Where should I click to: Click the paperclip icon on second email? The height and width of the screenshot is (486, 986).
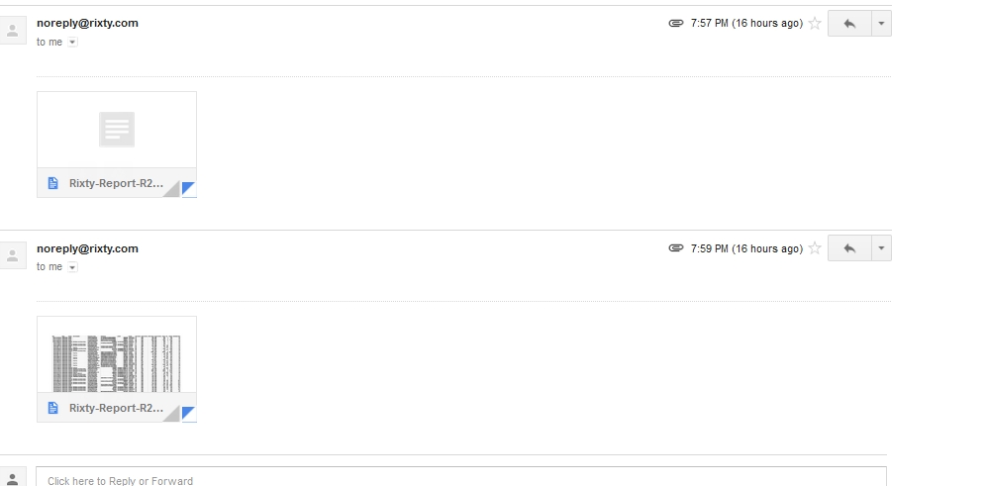[676, 248]
